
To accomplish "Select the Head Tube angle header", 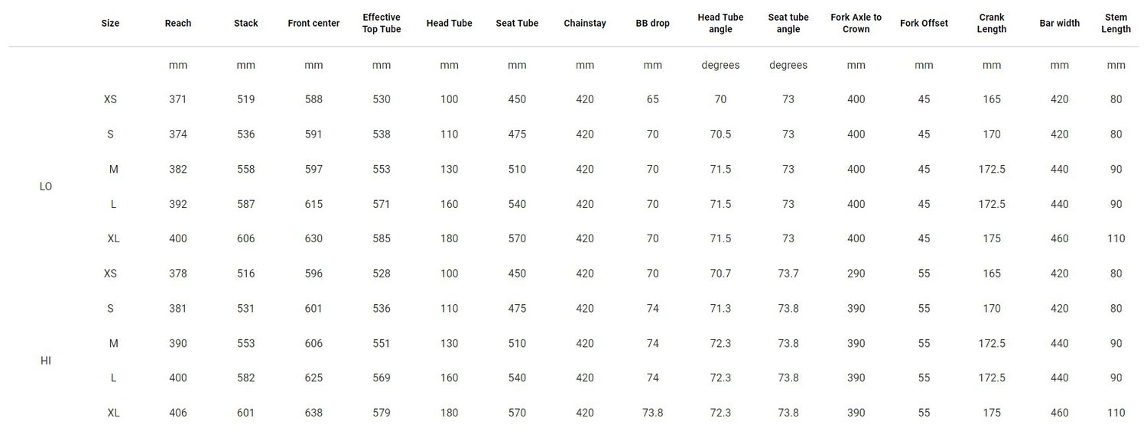I will tap(720, 24).
